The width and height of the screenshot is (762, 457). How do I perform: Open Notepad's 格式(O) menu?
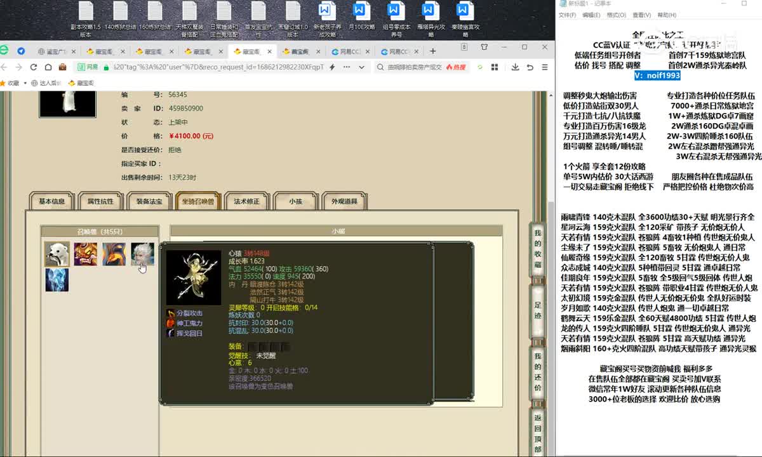click(616, 15)
